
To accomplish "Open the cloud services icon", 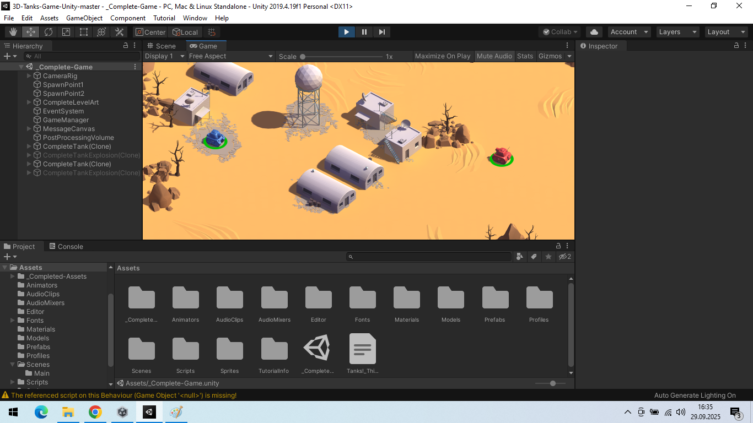I will (594, 32).
